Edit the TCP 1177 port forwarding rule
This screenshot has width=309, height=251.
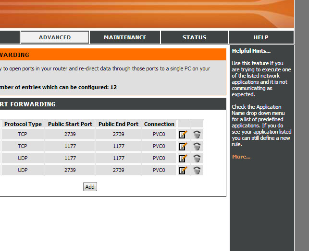(x=183, y=147)
